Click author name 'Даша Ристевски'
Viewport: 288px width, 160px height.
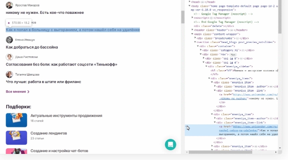[x=26, y=57]
